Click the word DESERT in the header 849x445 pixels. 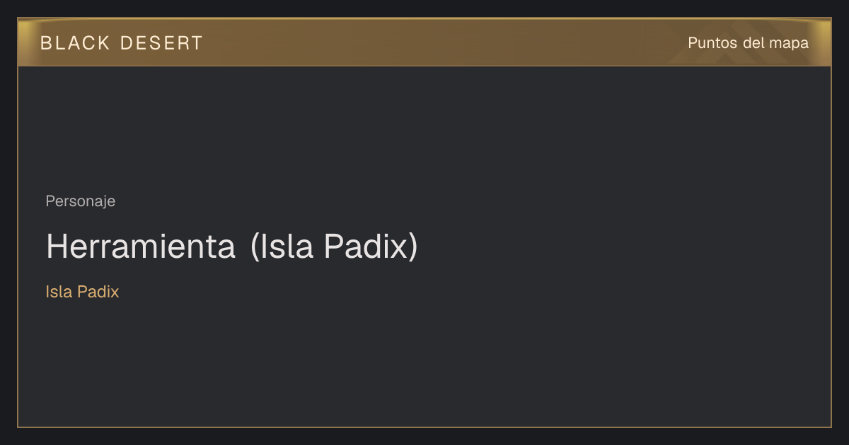161,43
